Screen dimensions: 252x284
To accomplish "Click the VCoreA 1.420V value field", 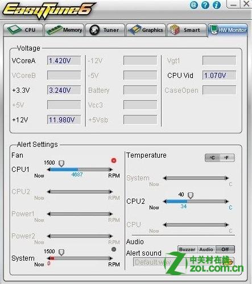I will tap(64, 61).
